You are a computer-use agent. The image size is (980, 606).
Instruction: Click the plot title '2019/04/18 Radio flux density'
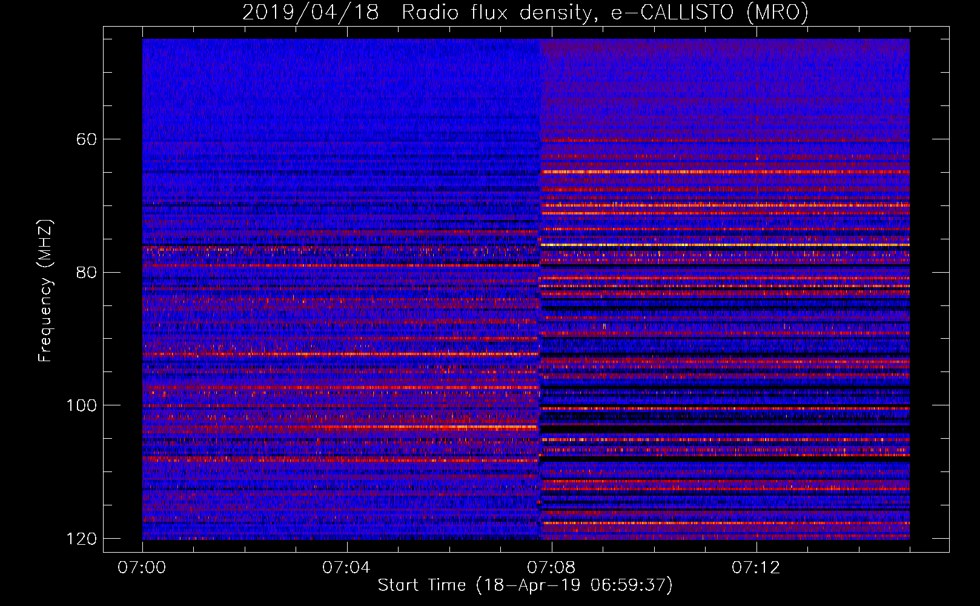pyautogui.click(x=525, y=12)
